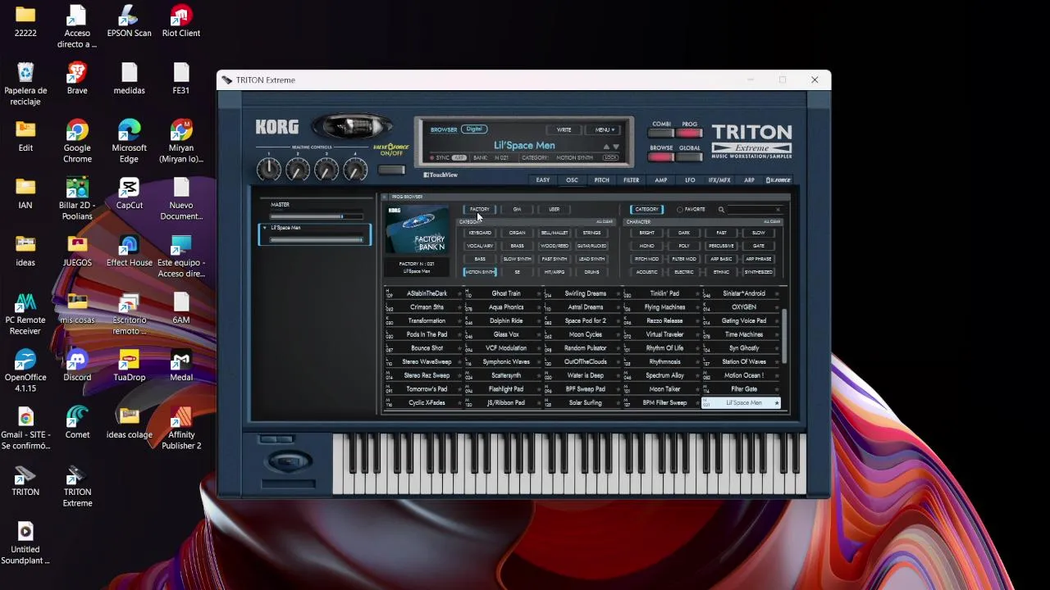Star the Swirling Dreams program
The height and width of the screenshot is (590, 1050).
click(619, 293)
